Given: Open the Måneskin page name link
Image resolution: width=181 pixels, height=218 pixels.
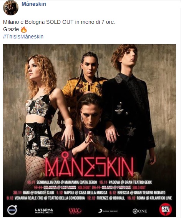Looking at the screenshot, I should point(34,4).
